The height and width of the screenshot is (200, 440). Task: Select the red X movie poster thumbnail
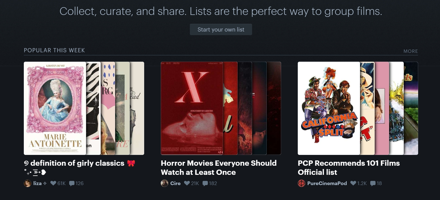click(192, 108)
